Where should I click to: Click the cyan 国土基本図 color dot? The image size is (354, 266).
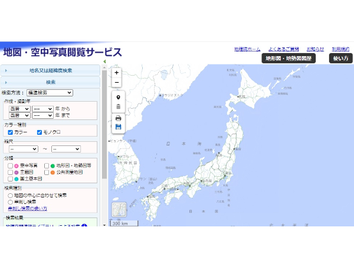[17, 179]
